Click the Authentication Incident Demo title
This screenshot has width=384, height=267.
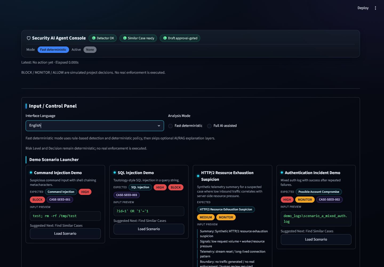point(313,173)
